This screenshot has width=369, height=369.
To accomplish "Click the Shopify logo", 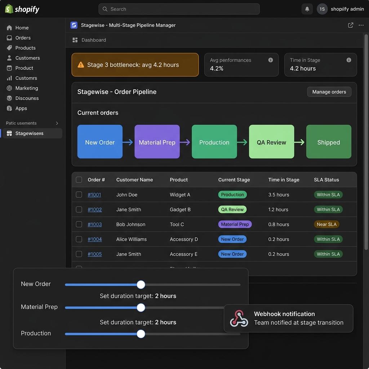I will (22, 9).
